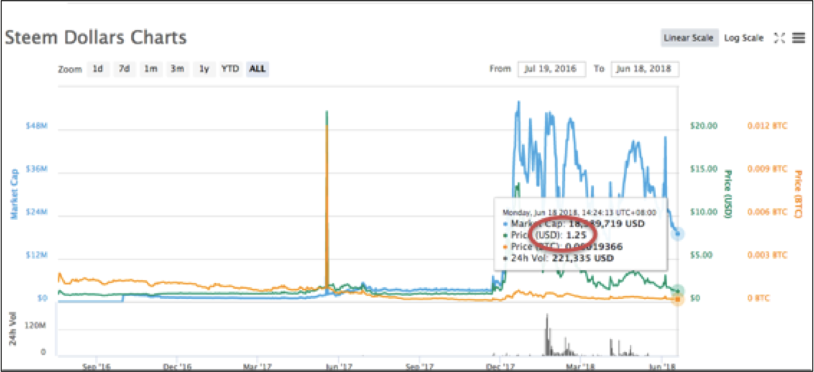The height and width of the screenshot is (372, 814).
Task: Click the Sep '16 date label
Action: [97, 366]
